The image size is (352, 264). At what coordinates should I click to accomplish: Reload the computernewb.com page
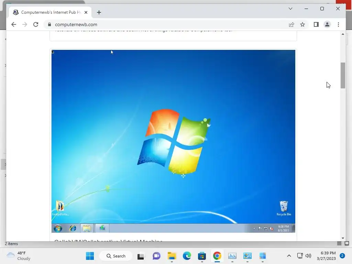pyautogui.click(x=36, y=24)
